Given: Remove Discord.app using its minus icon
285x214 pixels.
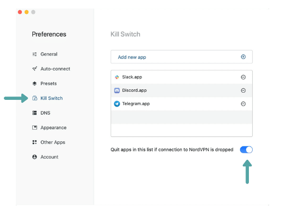Looking at the screenshot, I should coord(243,90).
